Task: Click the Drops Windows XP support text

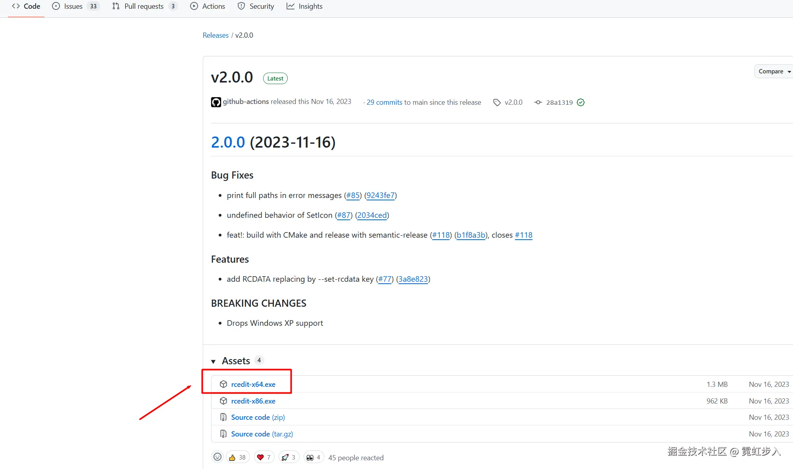Action: tap(275, 323)
